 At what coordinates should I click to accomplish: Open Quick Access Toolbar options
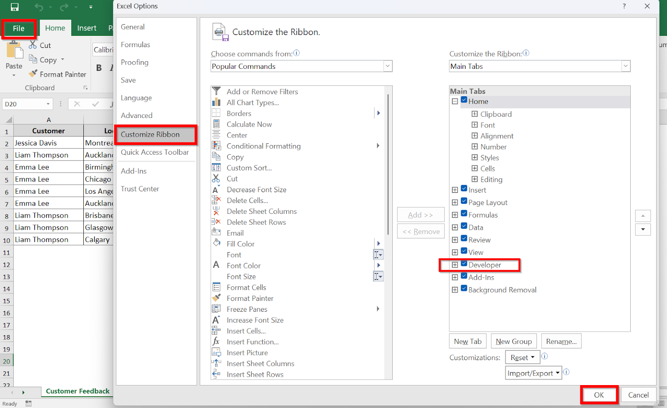[155, 152]
